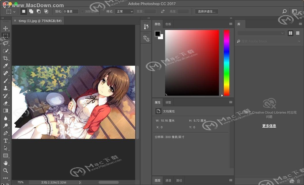
Task: Click the 75% zoom level field
Action: [20, 182]
